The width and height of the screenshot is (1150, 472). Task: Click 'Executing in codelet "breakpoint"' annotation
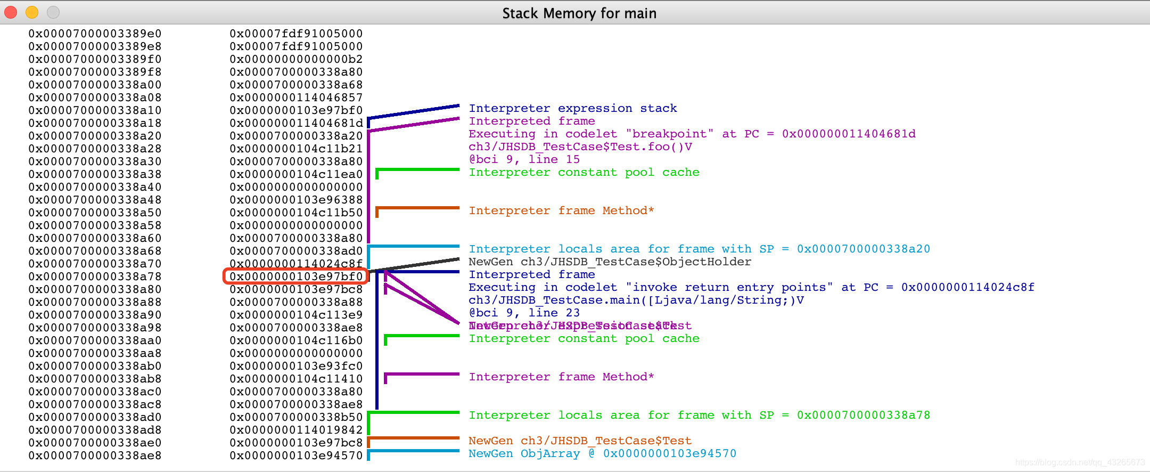(x=692, y=134)
